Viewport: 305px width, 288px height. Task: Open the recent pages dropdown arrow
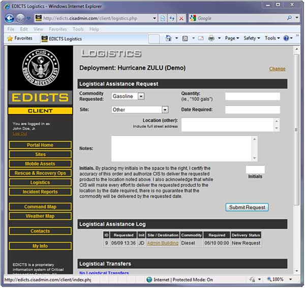28,18
